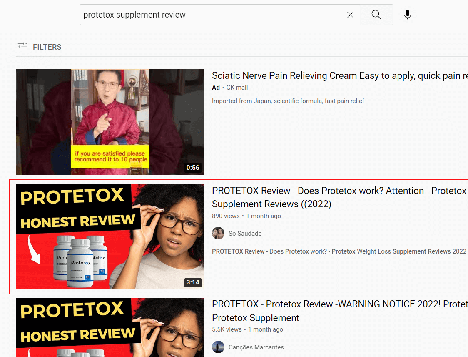
Task: Open the Canções Marcantes channel avatar
Action: tap(218, 347)
